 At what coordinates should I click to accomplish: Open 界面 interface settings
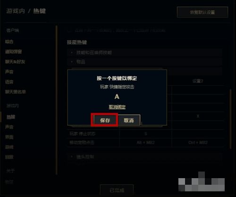coord(9,137)
